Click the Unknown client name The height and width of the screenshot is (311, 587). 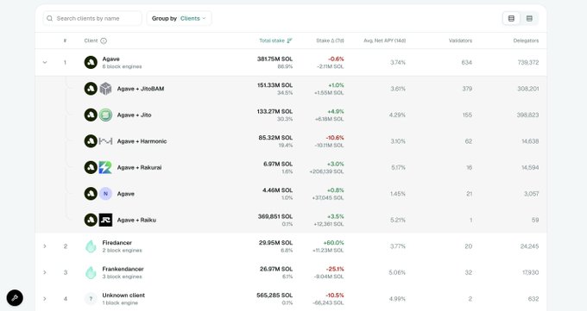tap(123, 295)
